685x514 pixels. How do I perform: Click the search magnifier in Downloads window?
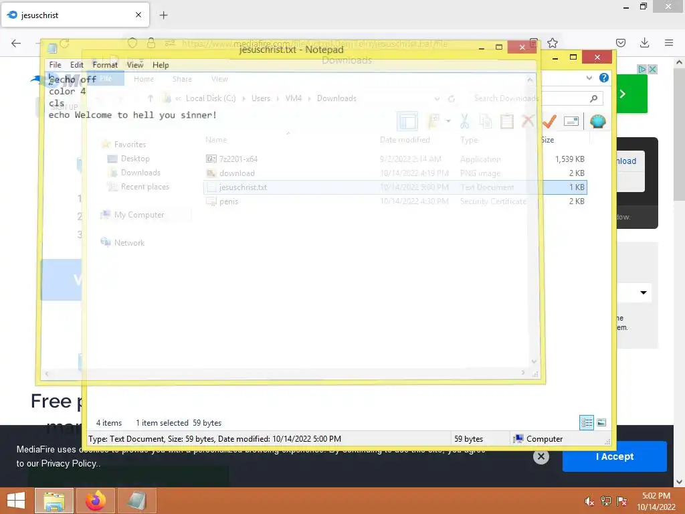(593, 98)
